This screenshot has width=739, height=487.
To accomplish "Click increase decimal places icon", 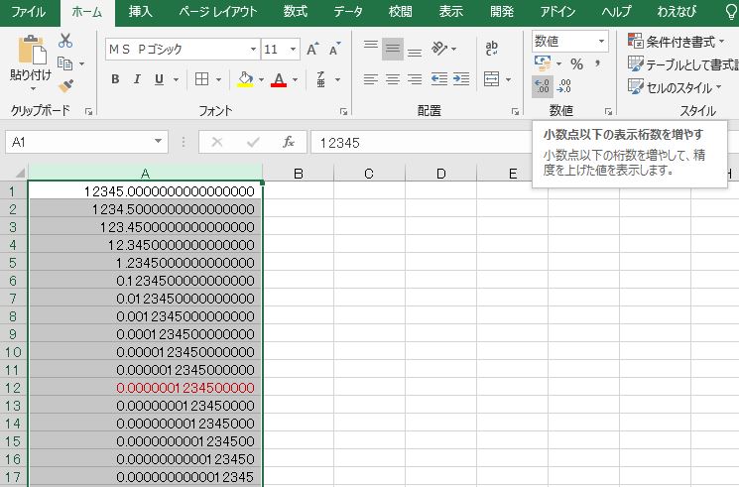I will click(x=542, y=86).
